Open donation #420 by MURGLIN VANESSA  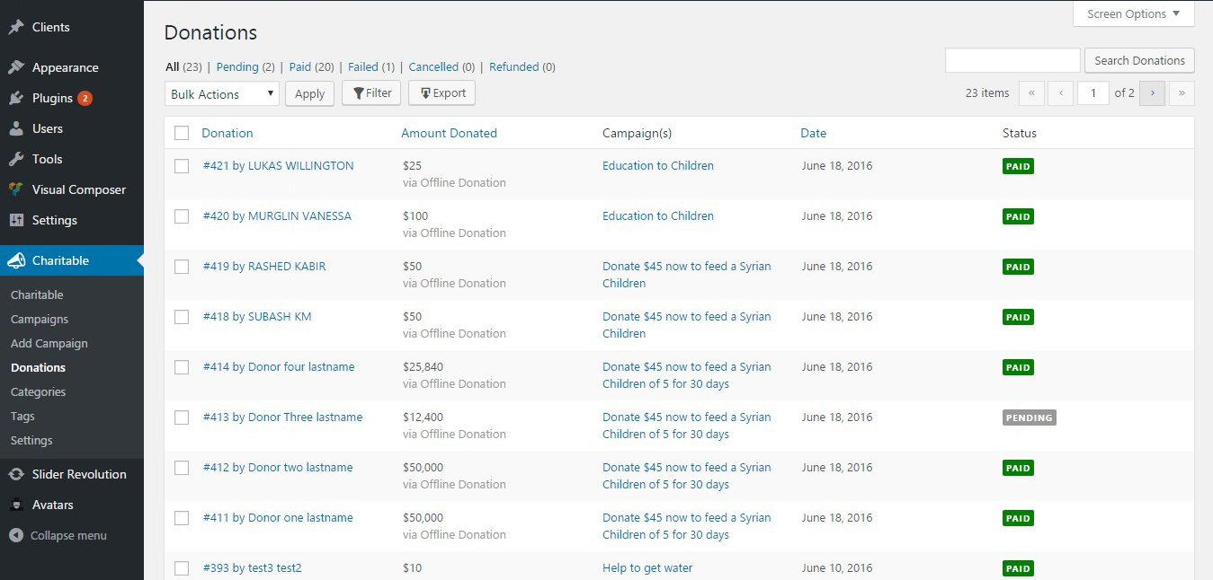click(x=277, y=215)
